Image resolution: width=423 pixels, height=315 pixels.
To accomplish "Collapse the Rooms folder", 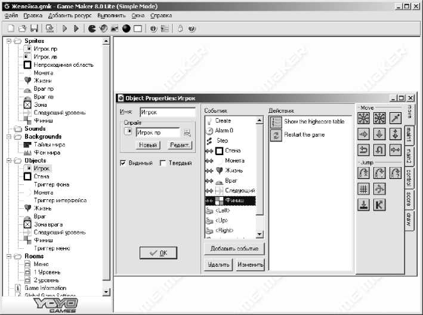I will (x=9, y=256).
